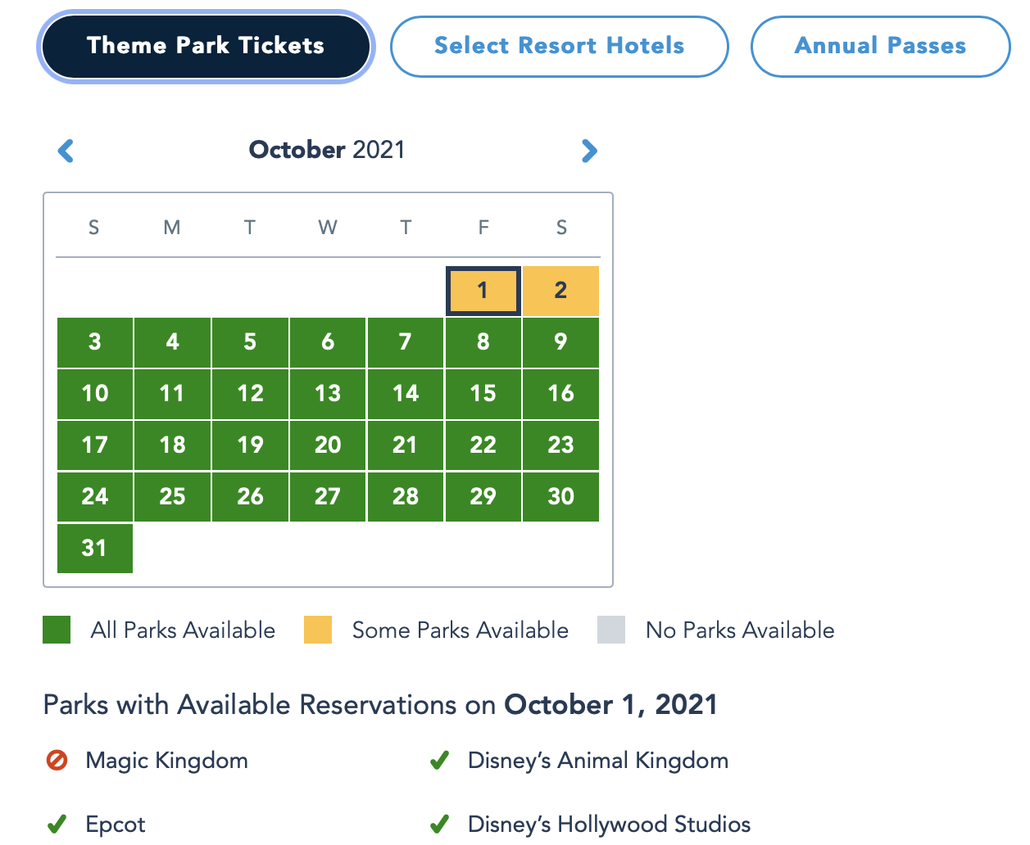Pick October 9 date cell

(560, 341)
